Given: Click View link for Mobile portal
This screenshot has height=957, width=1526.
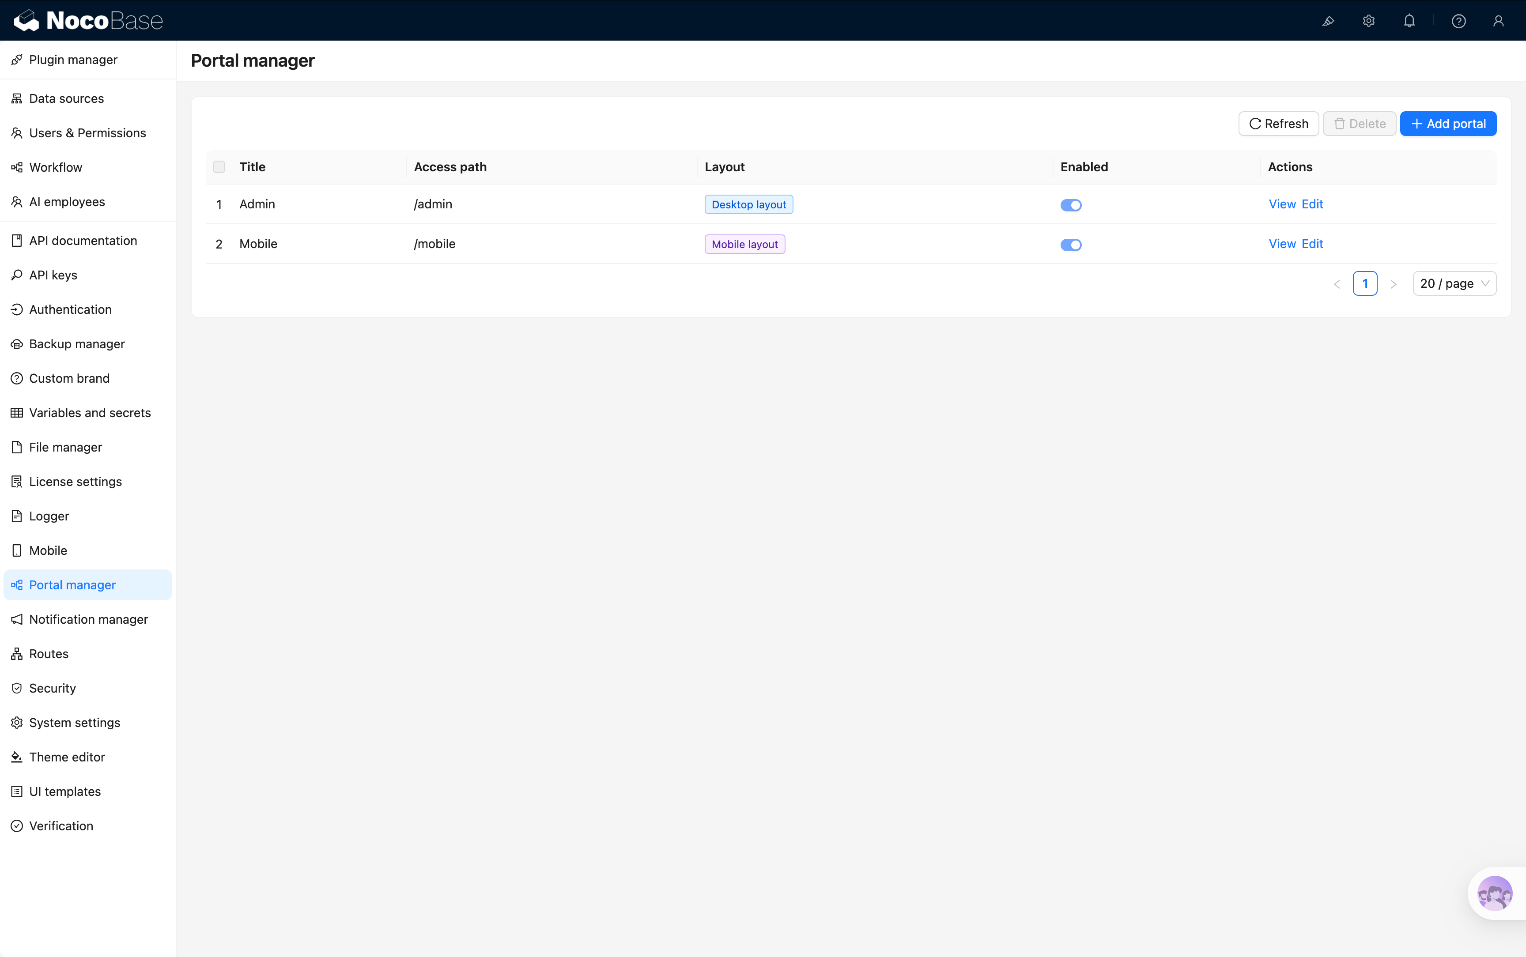Looking at the screenshot, I should coord(1282,244).
